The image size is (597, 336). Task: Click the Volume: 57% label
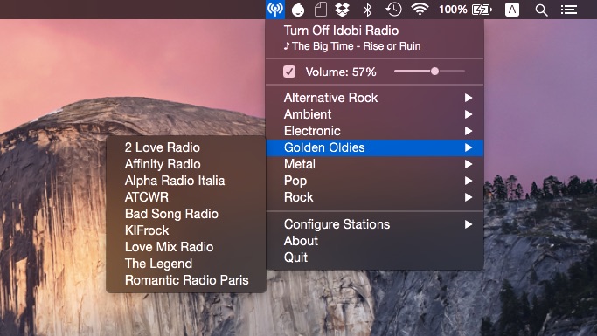pyautogui.click(x=341, y=72)
